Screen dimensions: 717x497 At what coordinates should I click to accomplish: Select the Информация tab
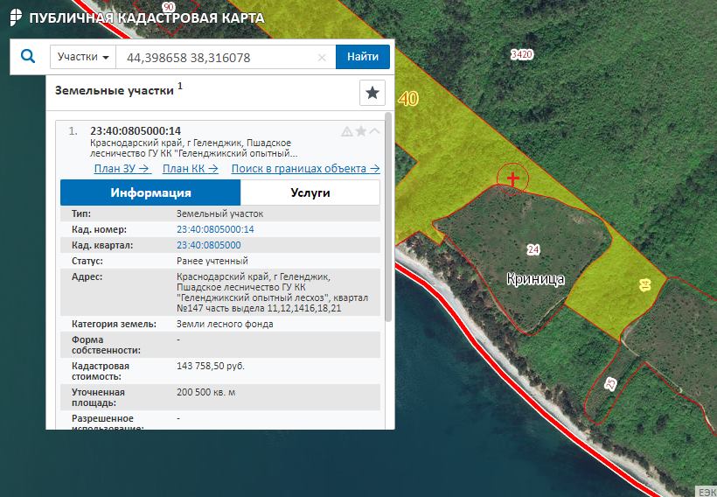pos(150,192)
